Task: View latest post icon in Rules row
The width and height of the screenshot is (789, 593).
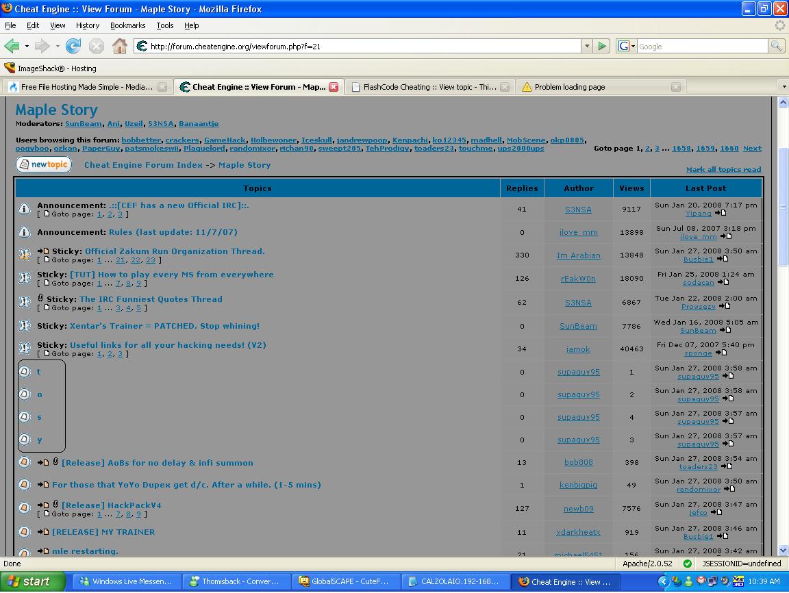Action: coord(726,236)
